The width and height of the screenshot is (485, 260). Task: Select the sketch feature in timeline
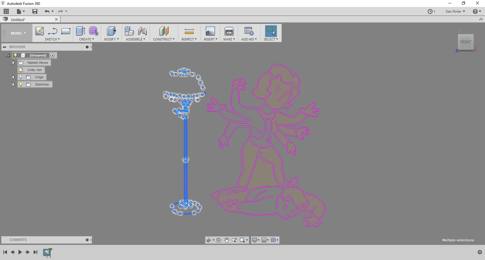coord(47,252)
